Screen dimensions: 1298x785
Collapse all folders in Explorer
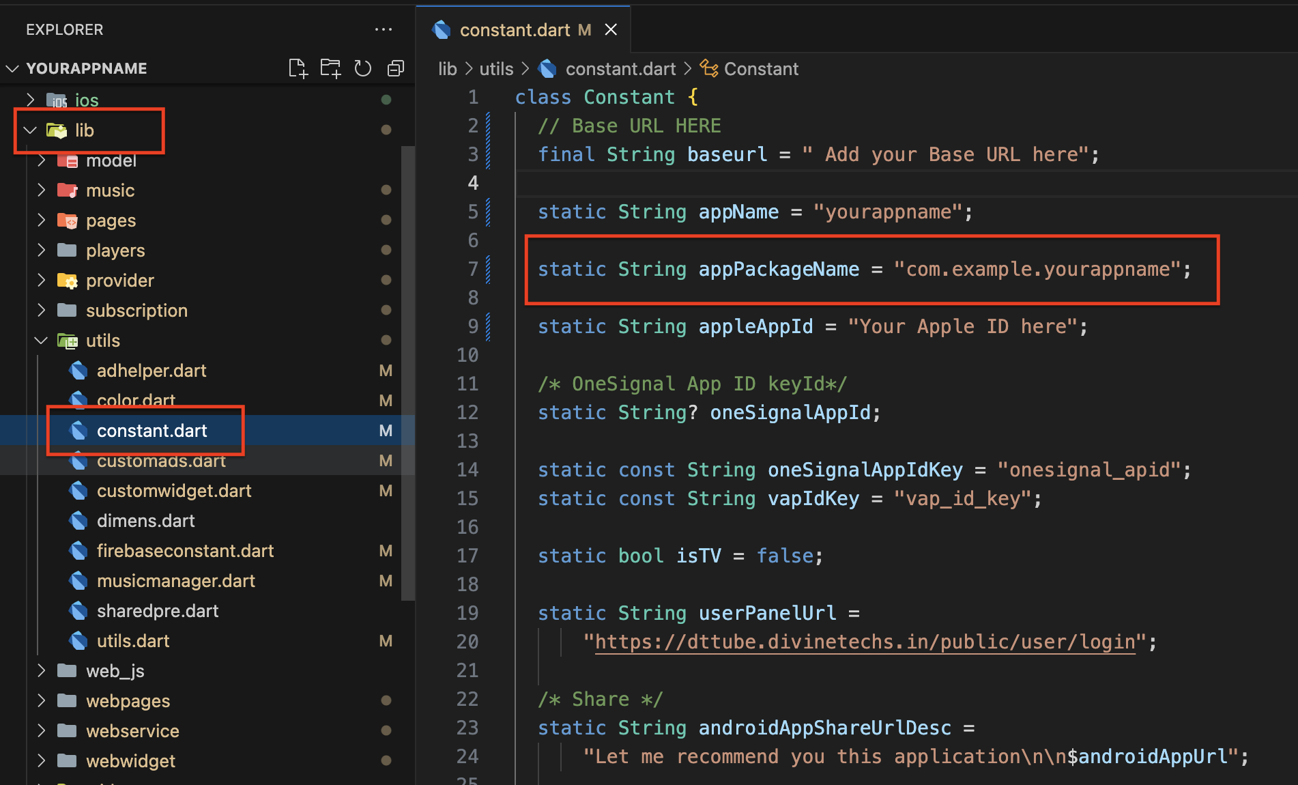pos(396,68)
